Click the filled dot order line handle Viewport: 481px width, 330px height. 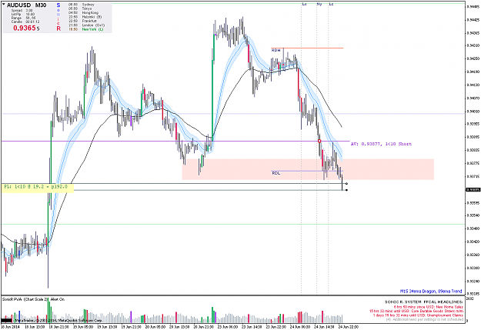pos(346,190)
